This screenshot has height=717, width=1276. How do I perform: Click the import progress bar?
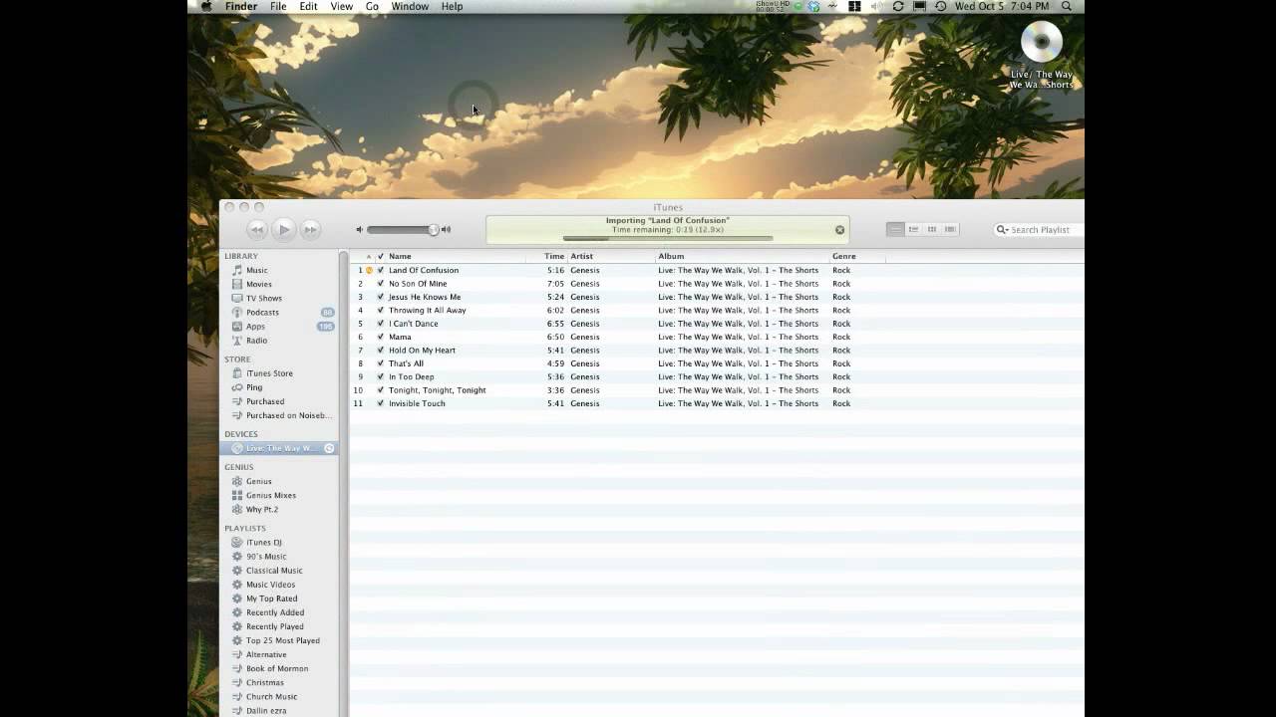pyautogui.click(x=668, y=239)
